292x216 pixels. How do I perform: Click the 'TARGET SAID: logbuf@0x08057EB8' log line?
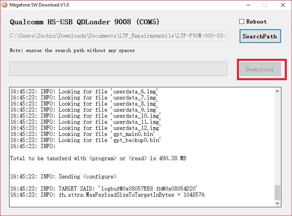pos(104,189)
